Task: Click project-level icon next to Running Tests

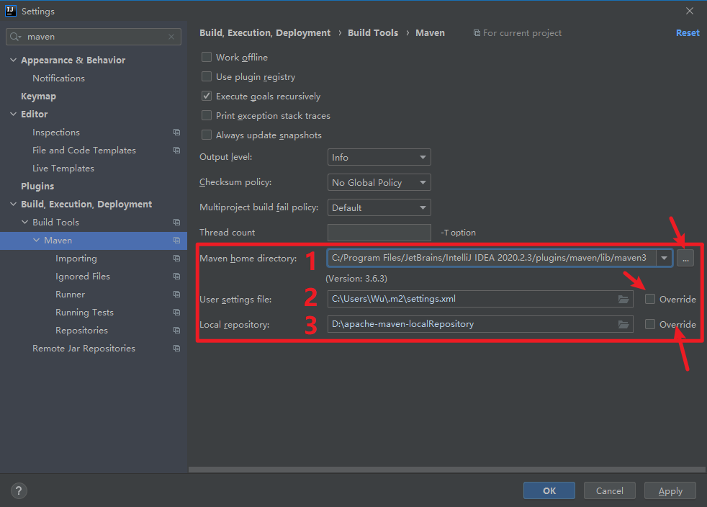Action: [177, 313]
